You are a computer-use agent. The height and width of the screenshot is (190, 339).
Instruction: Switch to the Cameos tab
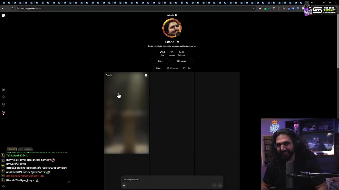click(x=172, y=68)
